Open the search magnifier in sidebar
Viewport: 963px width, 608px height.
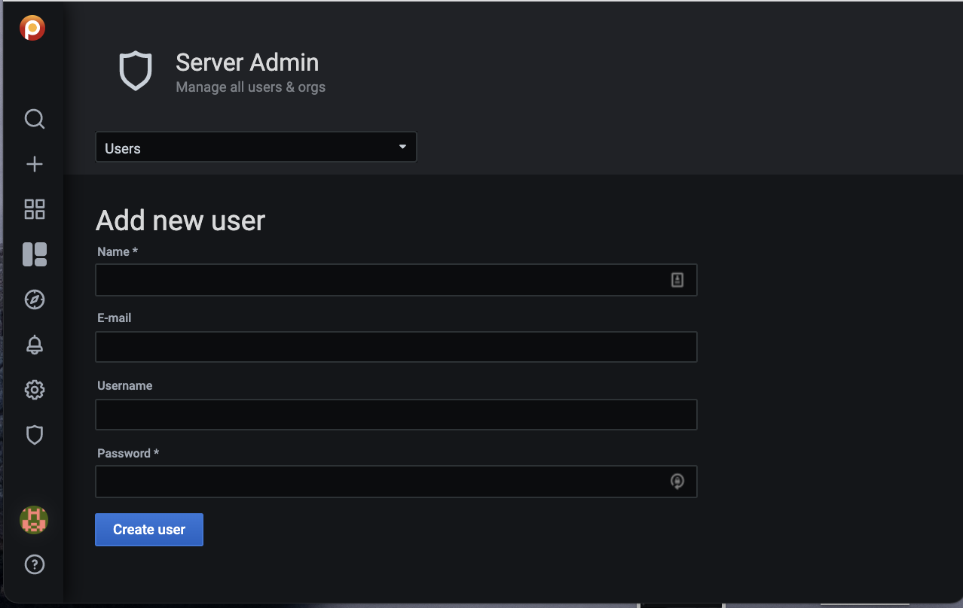click(x=35, y=119)
